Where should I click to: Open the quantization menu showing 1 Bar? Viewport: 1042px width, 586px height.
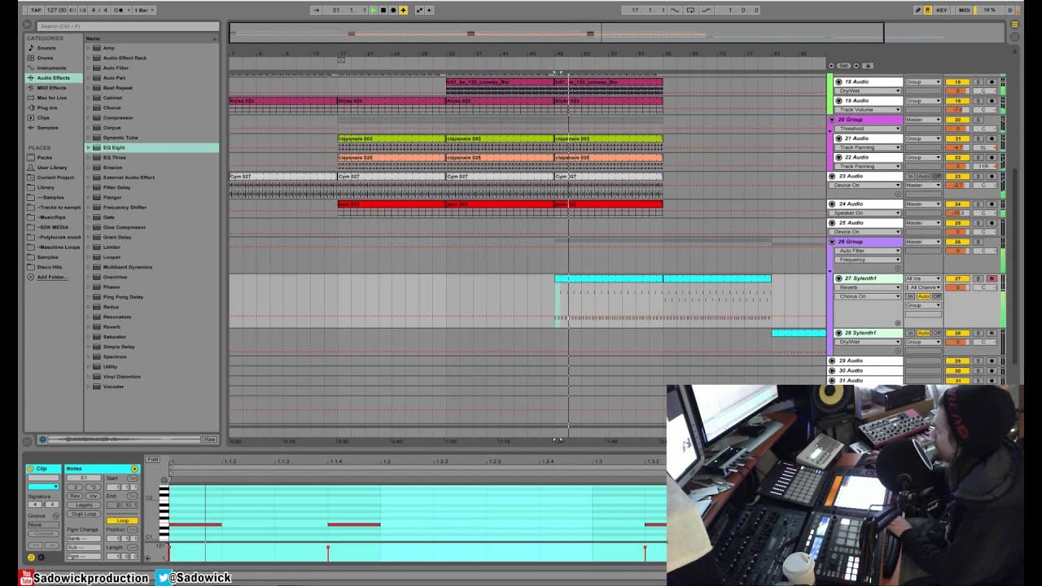[143, 10]
